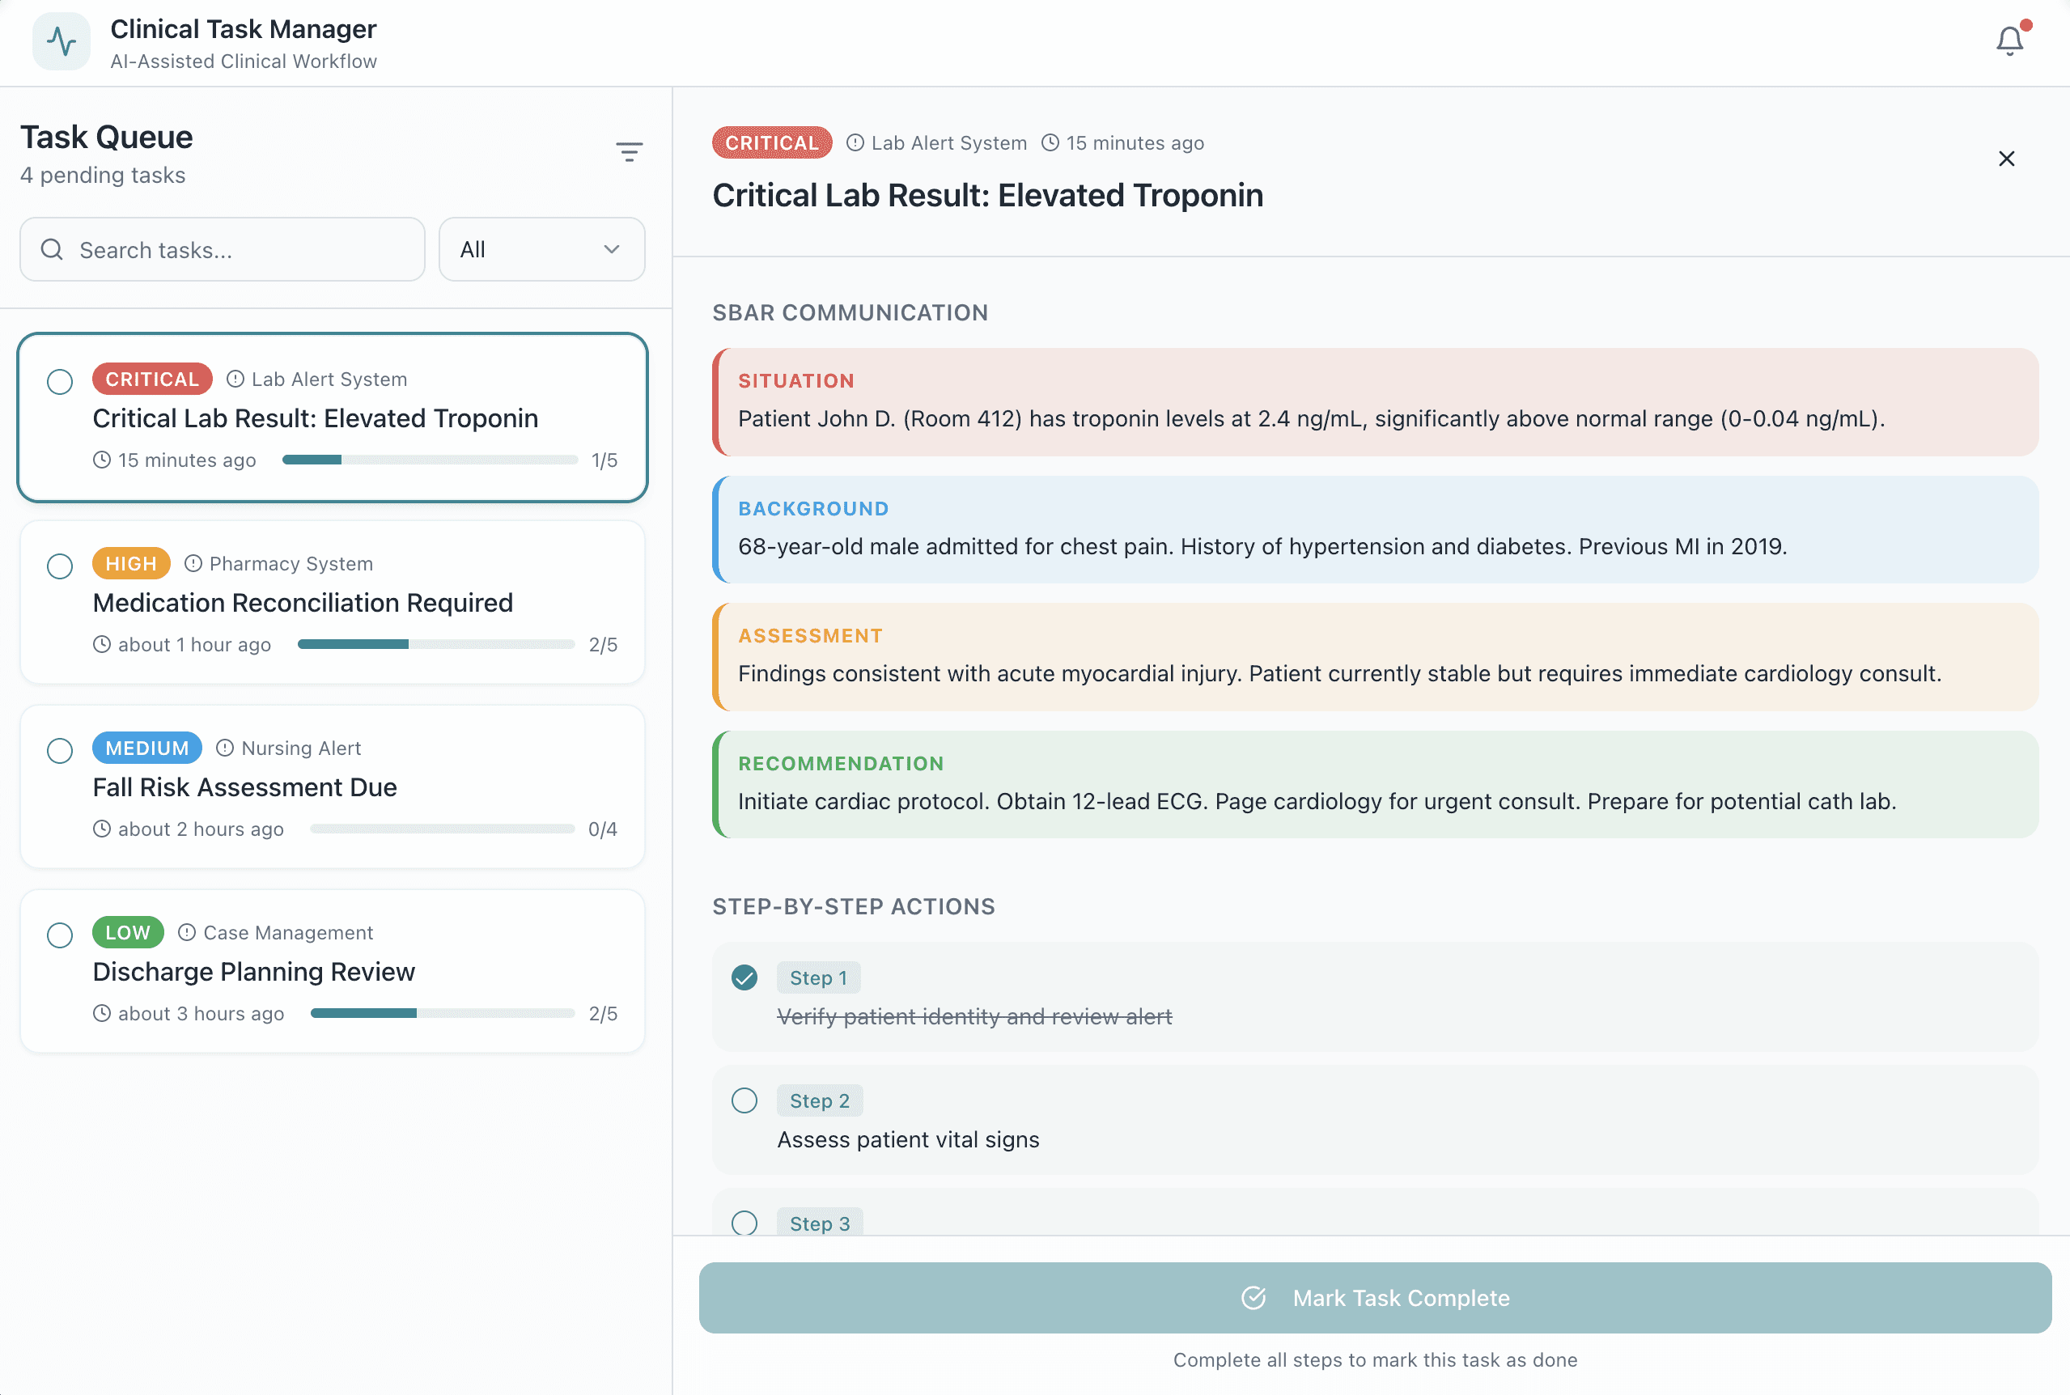Click the Pharmacy System alert icon
Image resolution: width=2070 pixels, height=1395 pixels.
click(x=193, y=564)
